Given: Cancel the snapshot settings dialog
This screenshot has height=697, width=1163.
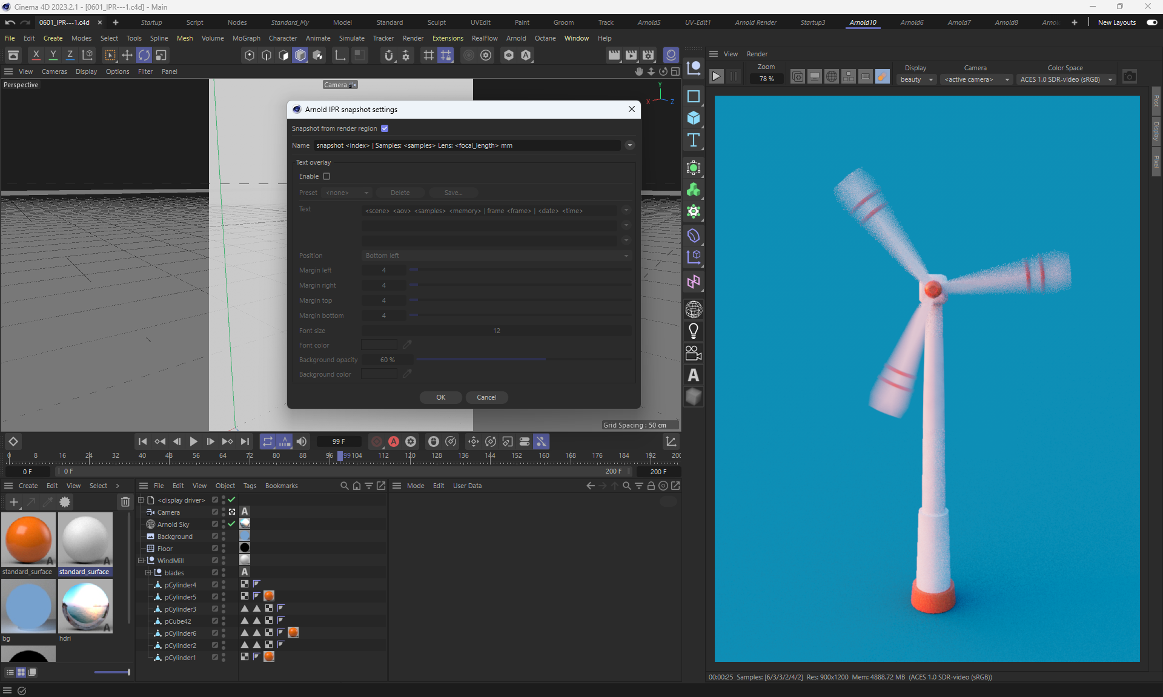Looking at the screenshot, I should click(486, 397).
